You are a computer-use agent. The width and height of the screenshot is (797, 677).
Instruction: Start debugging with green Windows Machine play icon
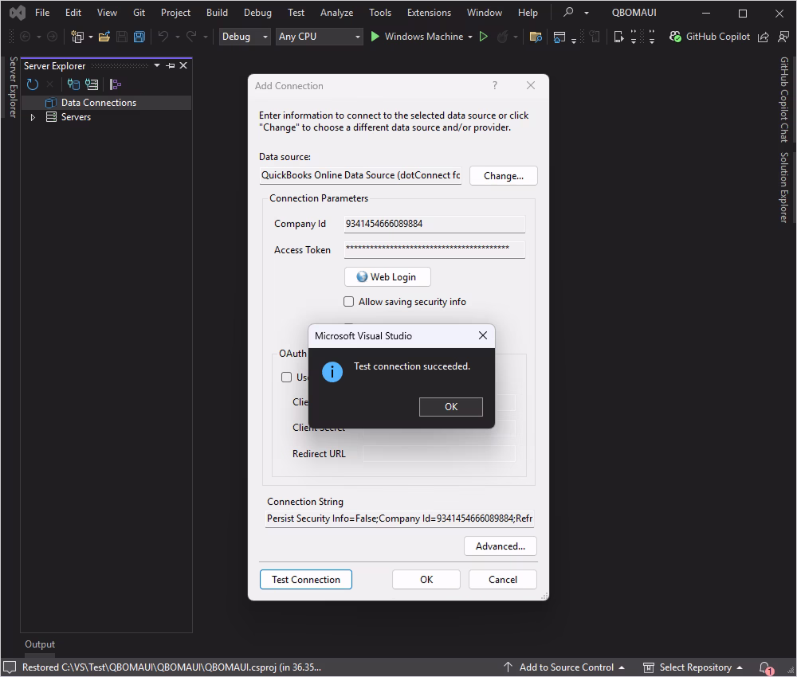[x=375, y=37]
